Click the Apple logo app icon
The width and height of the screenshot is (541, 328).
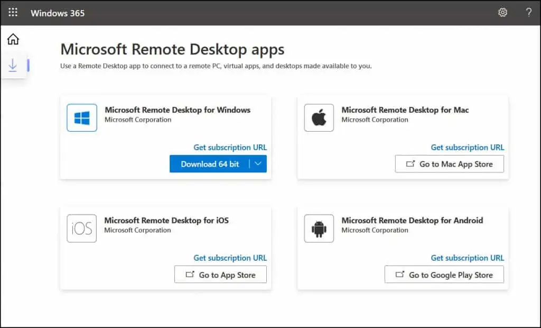319,118
